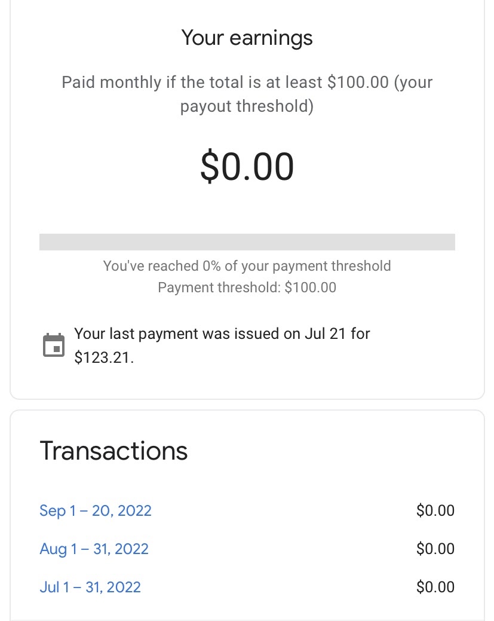
Task: Click the $123.21 last payment amount
Action: click(104, 357)
